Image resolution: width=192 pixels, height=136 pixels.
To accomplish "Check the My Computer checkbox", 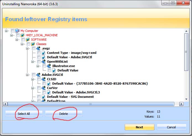I will click(12, 31).
